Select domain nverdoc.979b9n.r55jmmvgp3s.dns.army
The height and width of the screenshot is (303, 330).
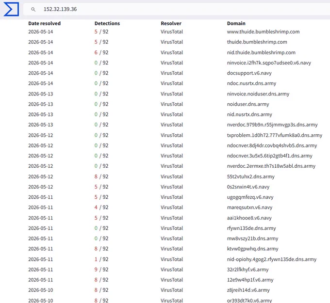click(272, 125)
